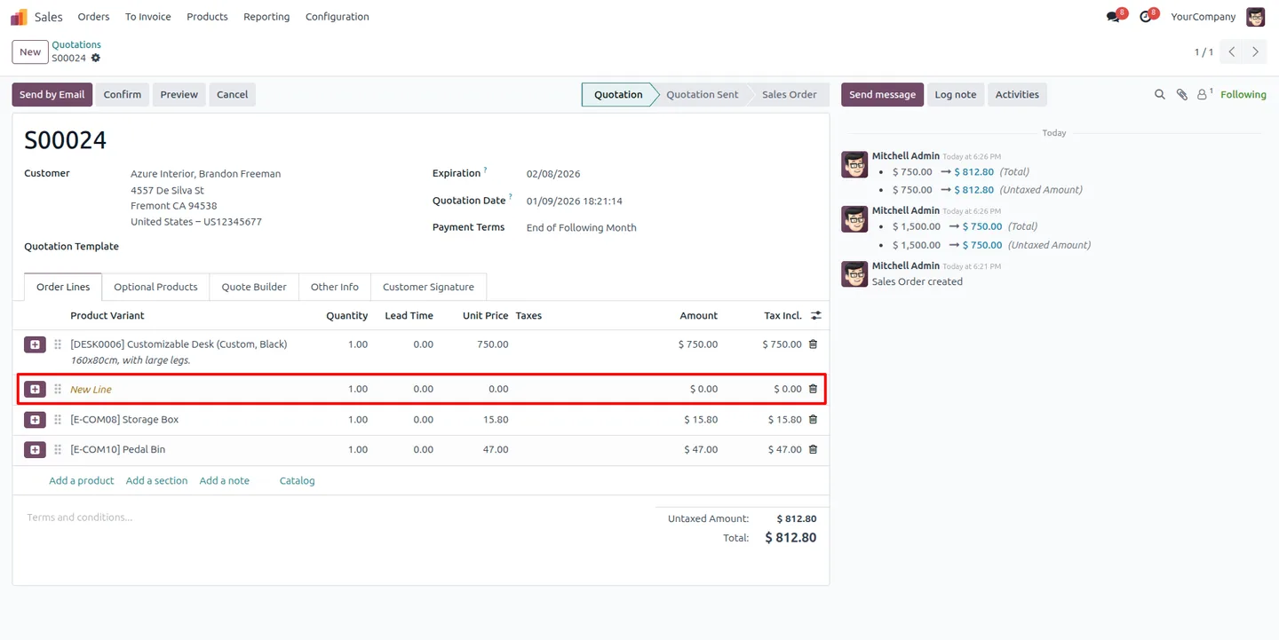This screenshot has height=640, width=1279.
Task: Click Add a section link
Action: pos(156,480)
